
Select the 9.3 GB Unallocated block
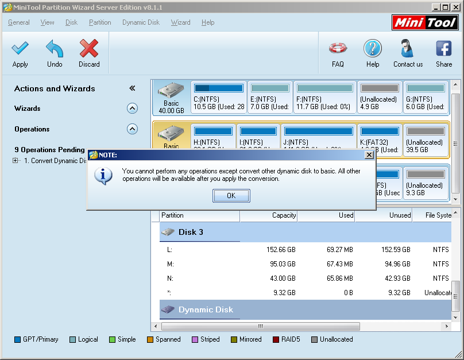coord(426,183)
